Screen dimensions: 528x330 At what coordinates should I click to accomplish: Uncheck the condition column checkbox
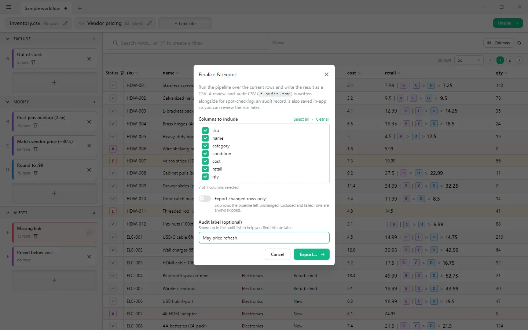205,154
